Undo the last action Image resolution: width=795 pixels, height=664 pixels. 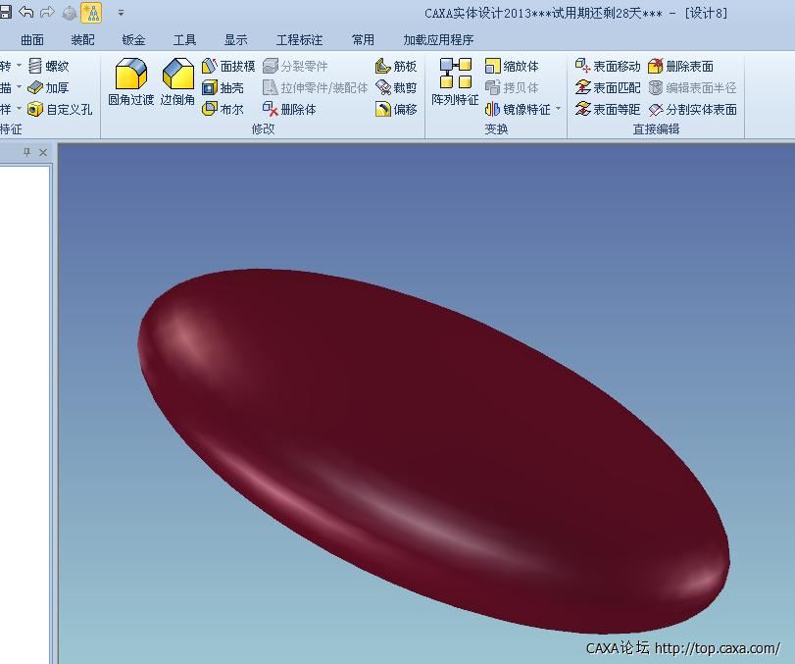25,12
